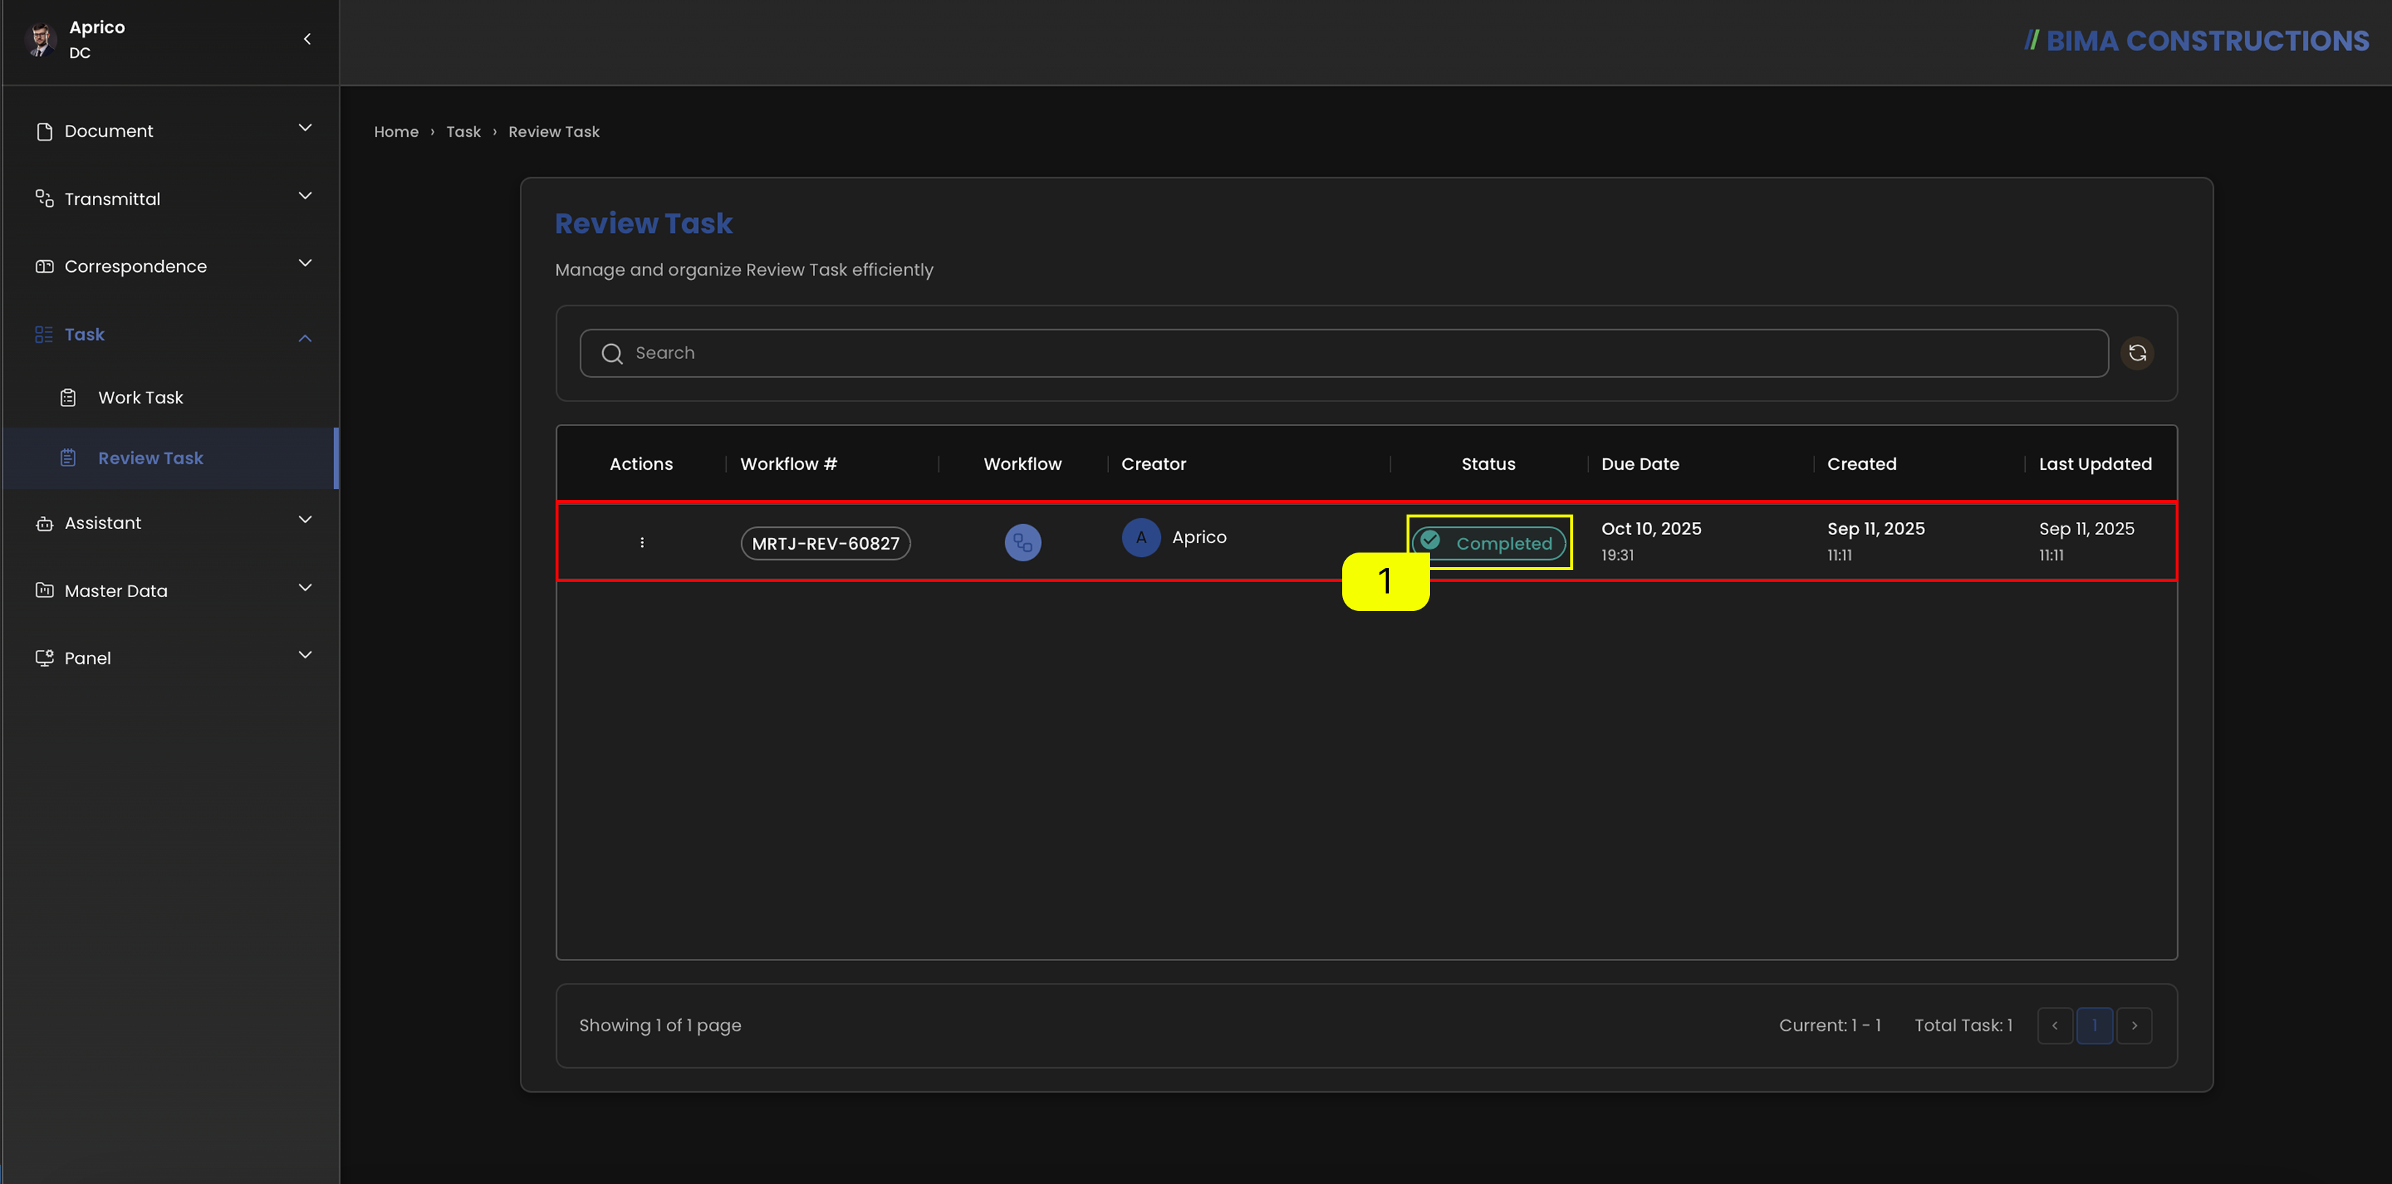2392x1184 pixels.
Task: Go to the previous page arrow
Action: pyautogui.click(x=2055, y=1025)
